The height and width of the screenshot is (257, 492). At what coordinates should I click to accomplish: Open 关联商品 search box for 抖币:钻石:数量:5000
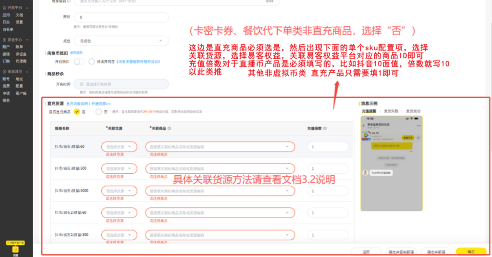(220, 191)
